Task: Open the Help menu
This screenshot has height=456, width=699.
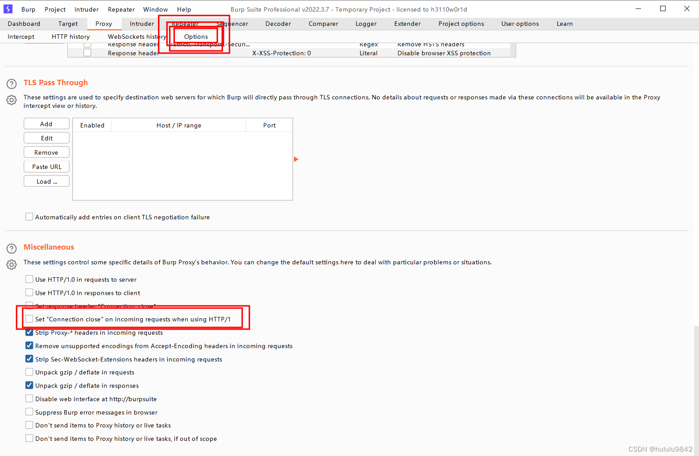Action: coord(184,9)
